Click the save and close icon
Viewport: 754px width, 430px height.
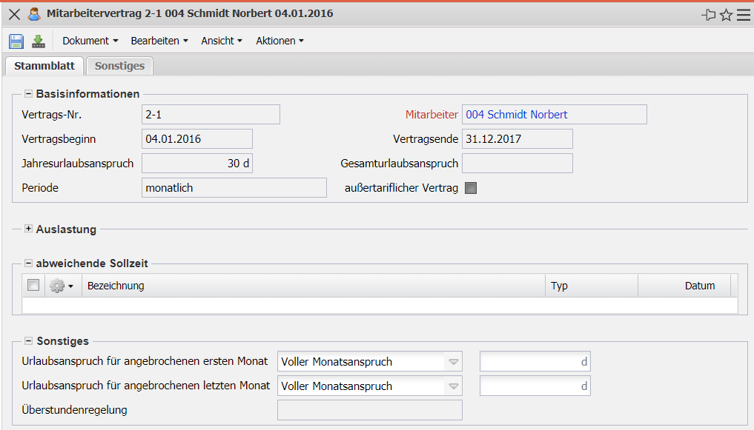coord(39,41)
